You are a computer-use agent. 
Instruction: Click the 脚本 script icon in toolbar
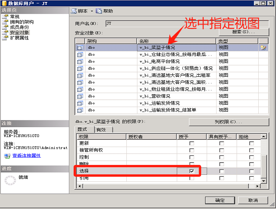click(74, 11)
